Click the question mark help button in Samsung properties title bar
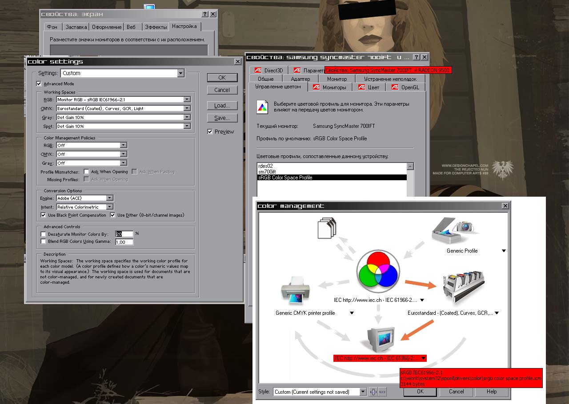The width and height of the screenshot is (569, 404). coord(417,57)
